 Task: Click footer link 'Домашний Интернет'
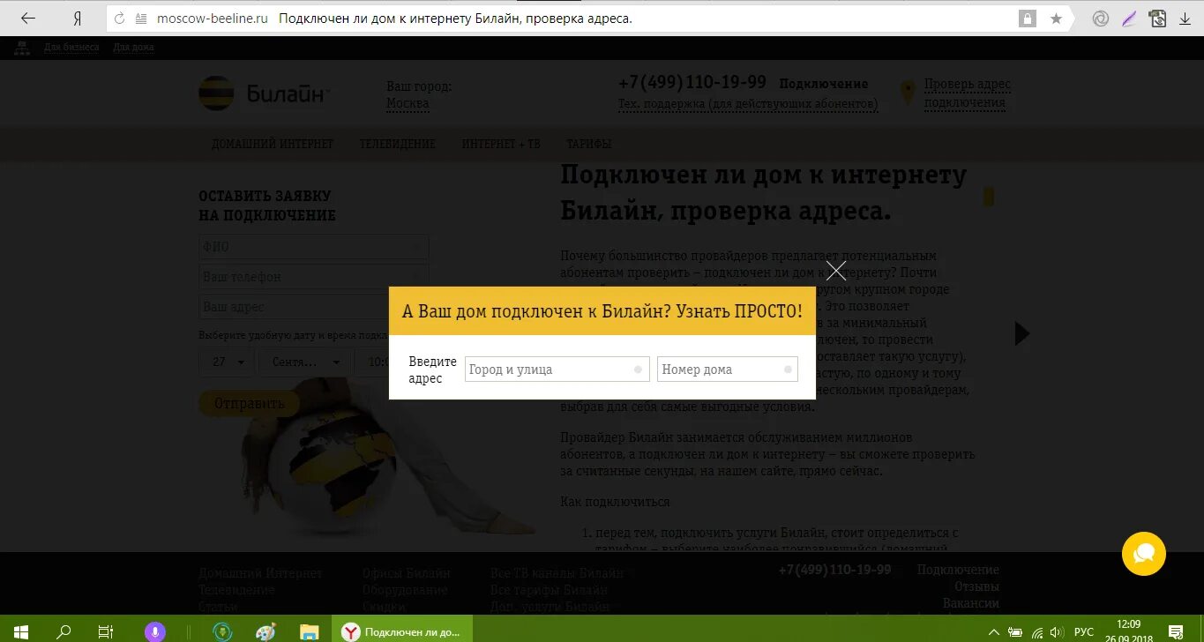click(x=260, y=573)
